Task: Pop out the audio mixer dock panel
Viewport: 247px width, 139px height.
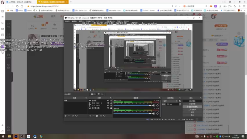Action: click(x=160, y=98)
